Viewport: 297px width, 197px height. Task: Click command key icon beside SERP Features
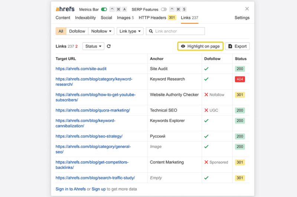[x=178, y=9]
